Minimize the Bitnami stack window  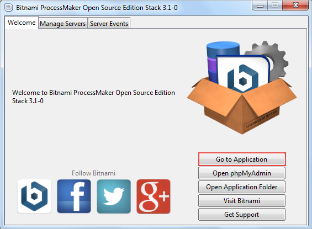pyautogui.click(x=260, y=6)
